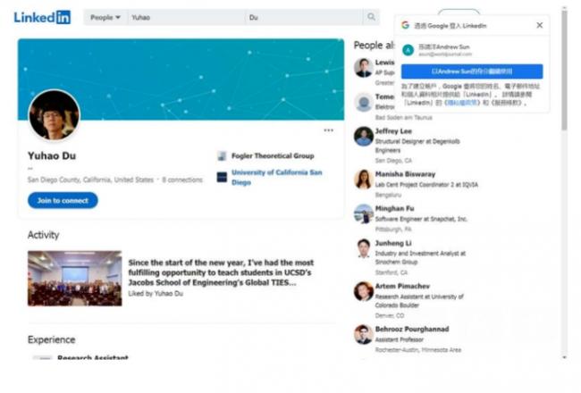Click the Join to connect button
Screen dimensions: 581x393
pos(63,200)
